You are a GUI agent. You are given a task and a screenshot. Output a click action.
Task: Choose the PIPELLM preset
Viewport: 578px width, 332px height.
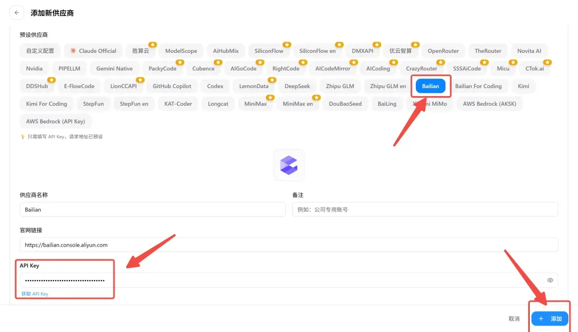69,68
